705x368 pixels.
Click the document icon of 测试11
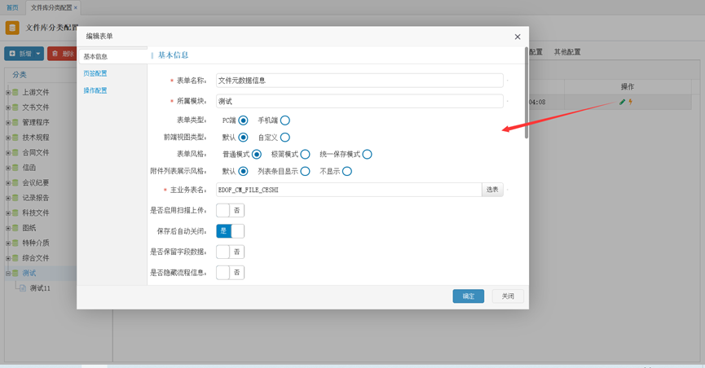click(23, 288)
